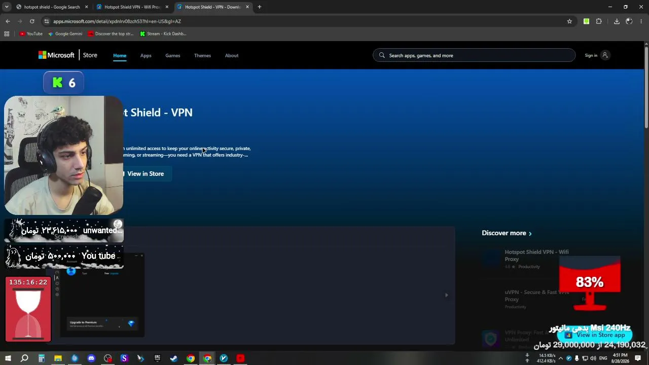Advance screenshots carousel with the right arrow
This screenshot has height=365, width=649.
(x=446, y=295)
